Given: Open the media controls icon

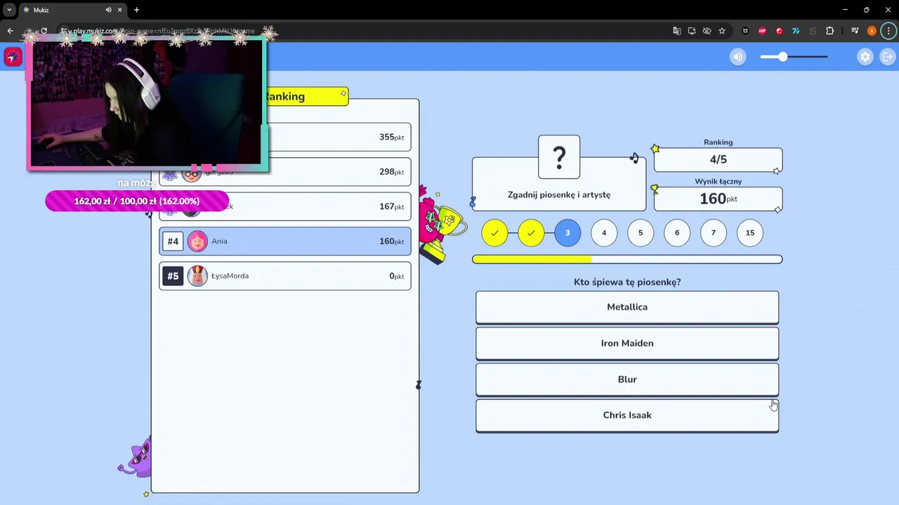Looking at the screenshot, I should click(855, 31).
